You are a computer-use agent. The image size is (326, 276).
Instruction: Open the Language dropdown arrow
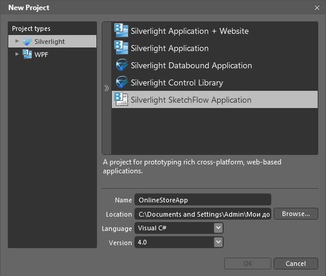pyautogui.click(x=218, y=228)
